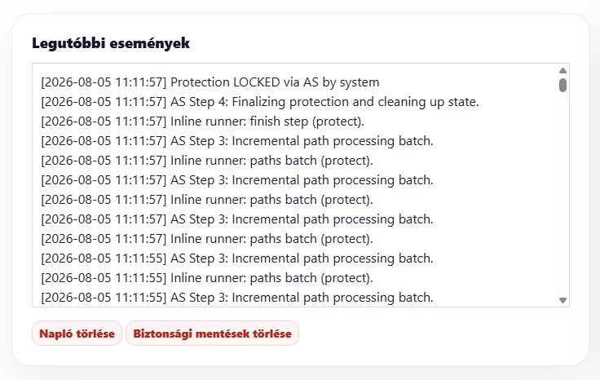Click the log scrollbar thumb
Image resolution: width=600 pixels, height=380 pixels.
(x=562, y=85)
